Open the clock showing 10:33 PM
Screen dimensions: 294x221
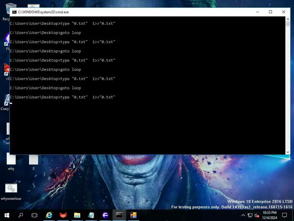coord(269,215)
